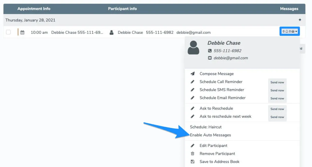Open Edit Participant
312x167 pixels.
coord(213,145)
